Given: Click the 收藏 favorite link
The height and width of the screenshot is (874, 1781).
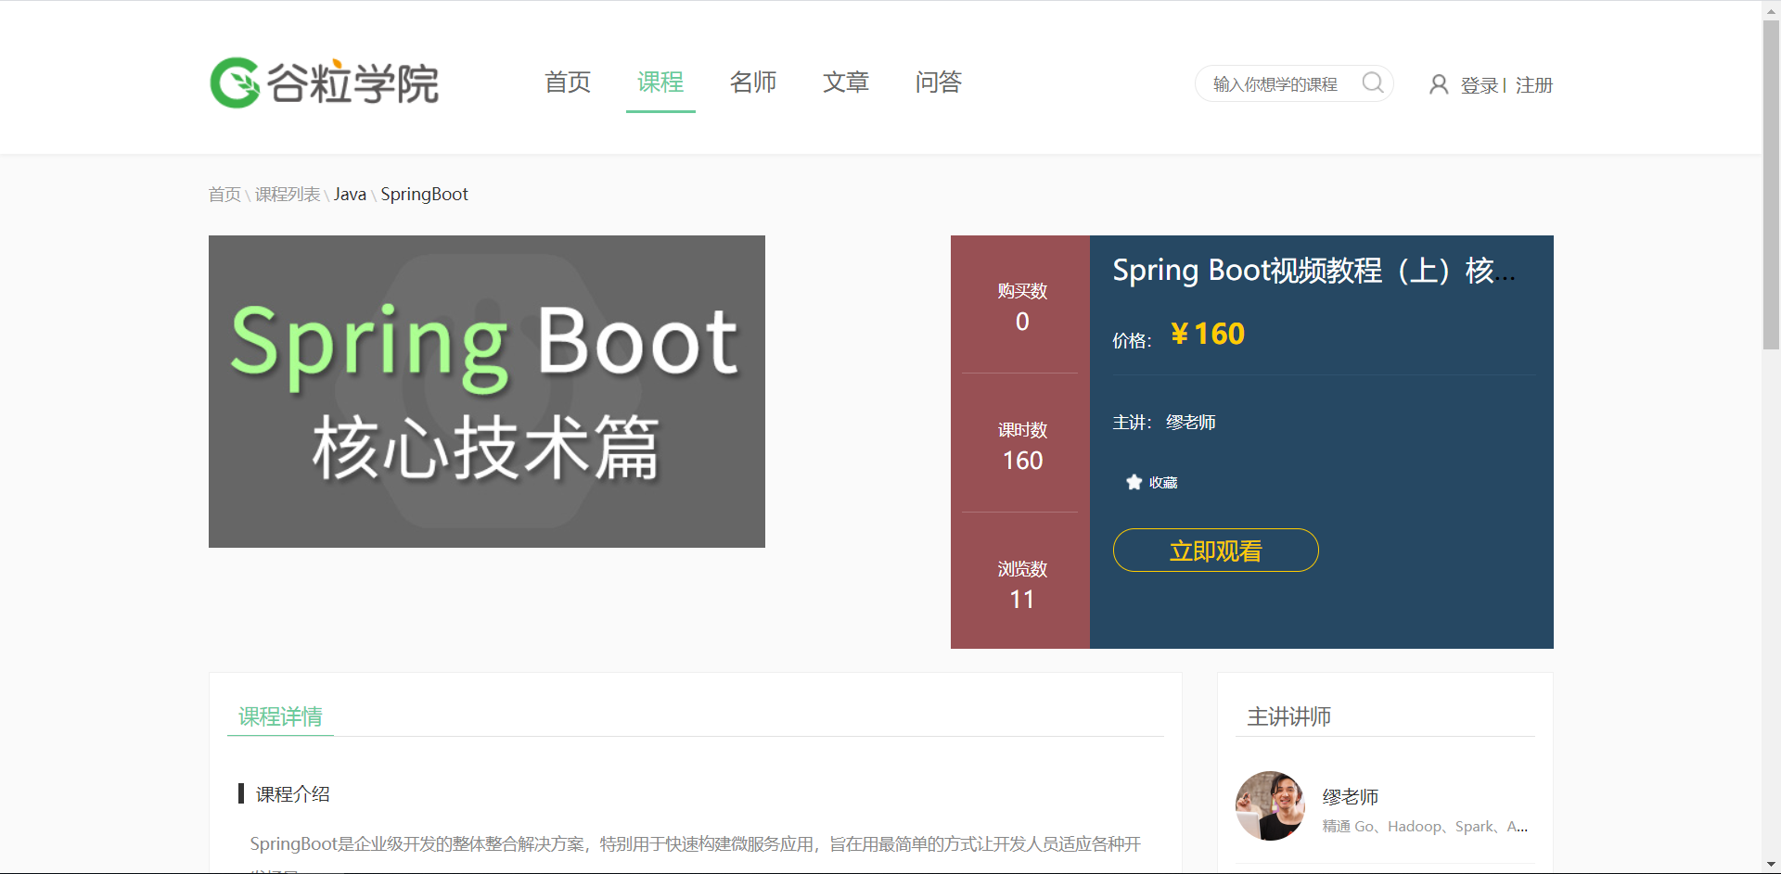Looking at the screenshot, I should pos(1163,482).
